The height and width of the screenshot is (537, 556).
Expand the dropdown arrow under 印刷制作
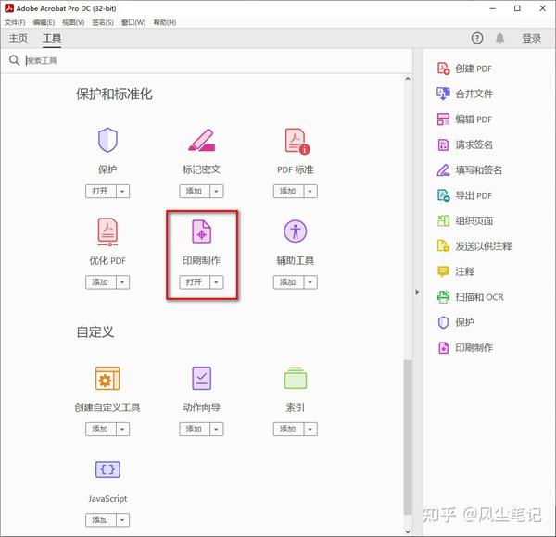coord(216,282)
